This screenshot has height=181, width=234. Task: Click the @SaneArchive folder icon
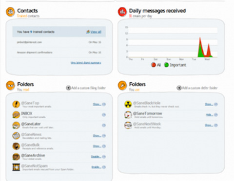pyautogui.click(x=16, y=157)
